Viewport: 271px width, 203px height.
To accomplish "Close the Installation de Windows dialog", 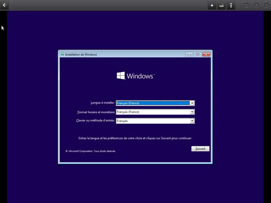I will 206,54.
